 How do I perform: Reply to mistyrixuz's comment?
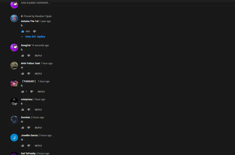coord(38,110)
